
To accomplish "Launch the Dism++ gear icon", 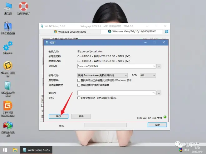I will click(x=7, y=48).
